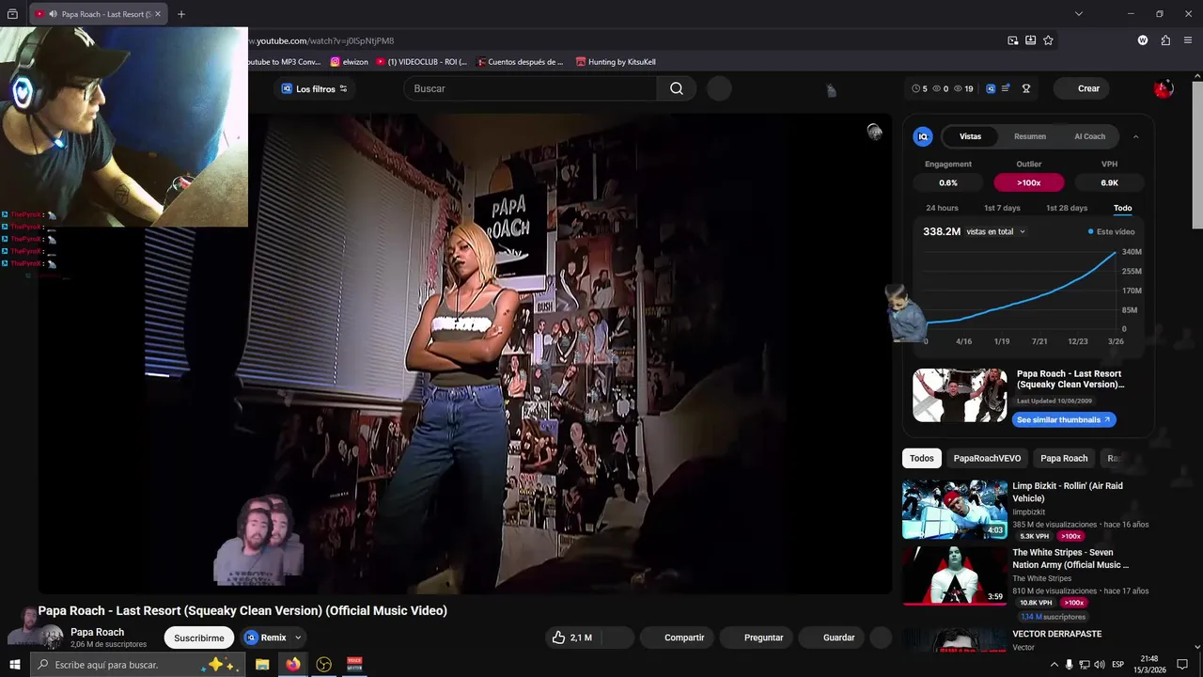Select the Todo range tab

point(1123,208)
